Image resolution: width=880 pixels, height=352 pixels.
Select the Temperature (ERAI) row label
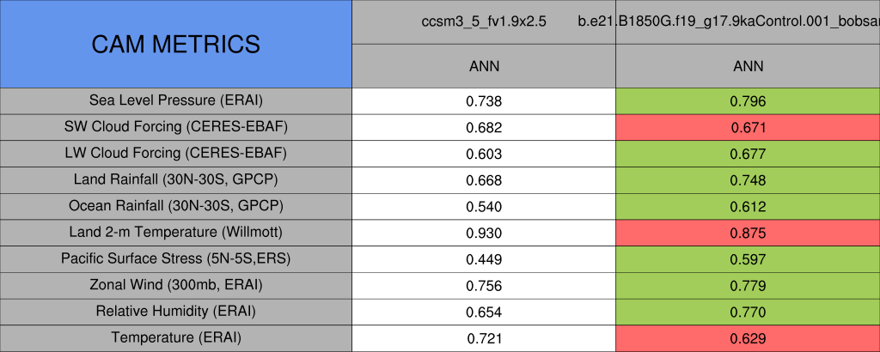175,338
